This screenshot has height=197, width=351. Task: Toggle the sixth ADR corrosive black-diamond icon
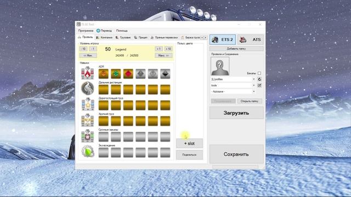pos(165,74)
